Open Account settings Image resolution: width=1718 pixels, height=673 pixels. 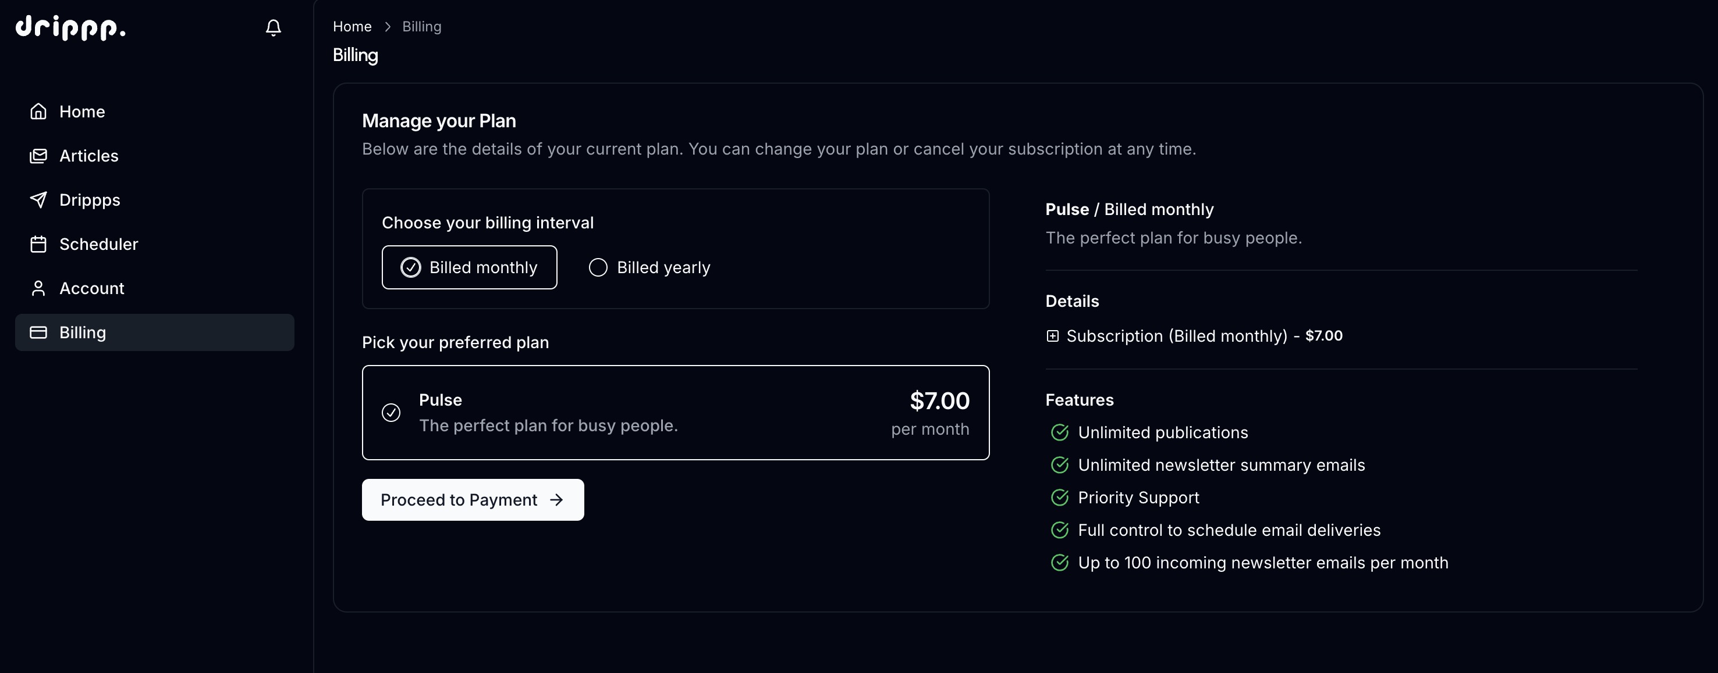tap(155, 288)
